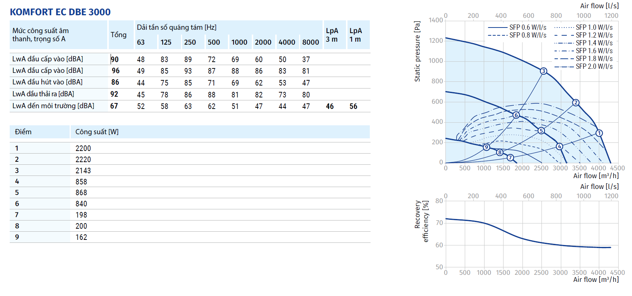The image size is (632, 296).
Task: Click LpA 3 m value 46
Action: [330, 106]
